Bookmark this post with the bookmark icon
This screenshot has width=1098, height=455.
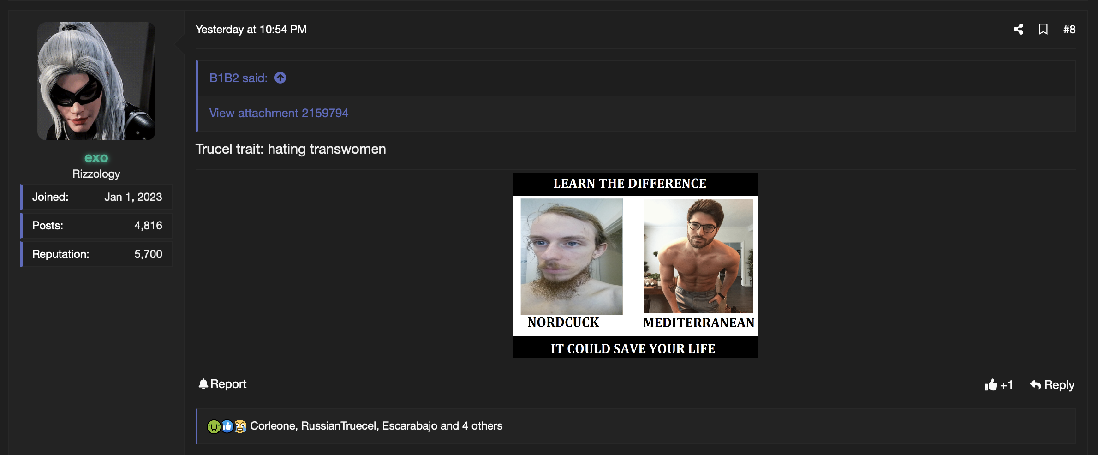pos(1043,29)
